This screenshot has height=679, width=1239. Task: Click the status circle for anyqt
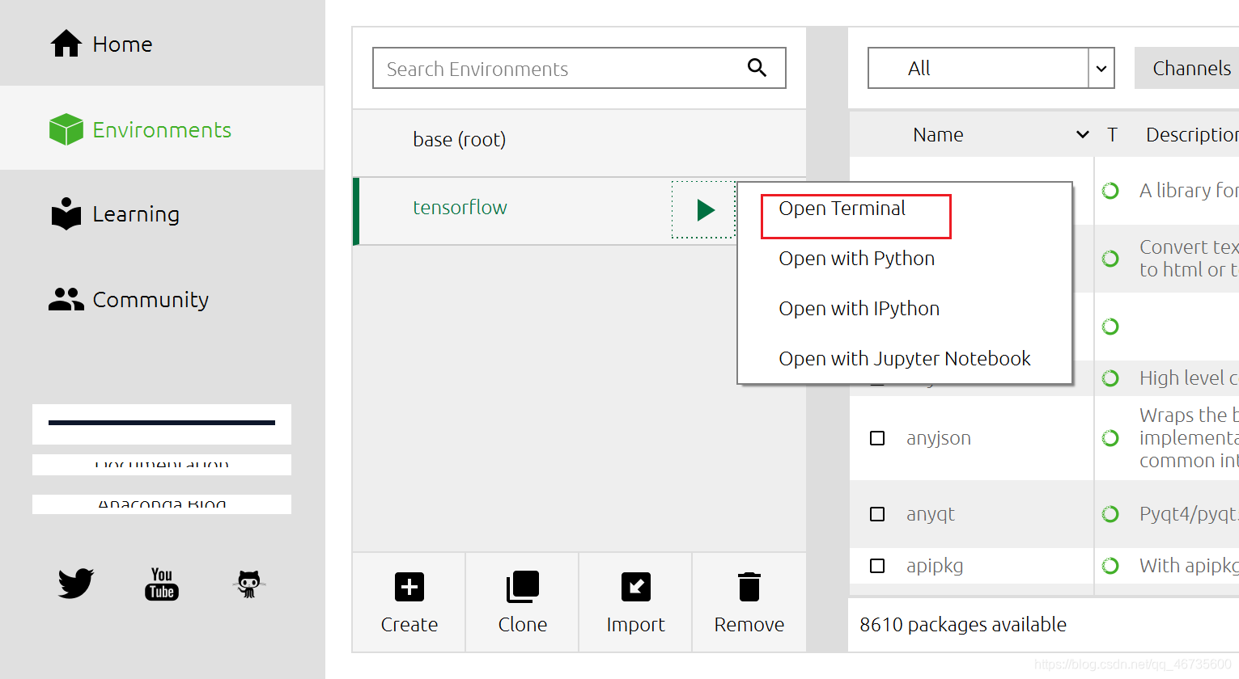1110,514
